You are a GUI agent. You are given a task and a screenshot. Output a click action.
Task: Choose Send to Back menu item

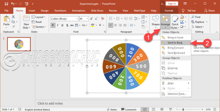(176, 43)
